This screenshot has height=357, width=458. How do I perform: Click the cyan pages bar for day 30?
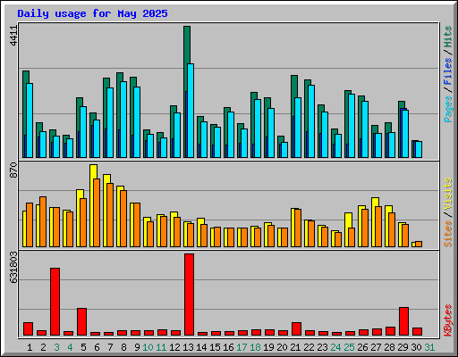pos(419,149)
